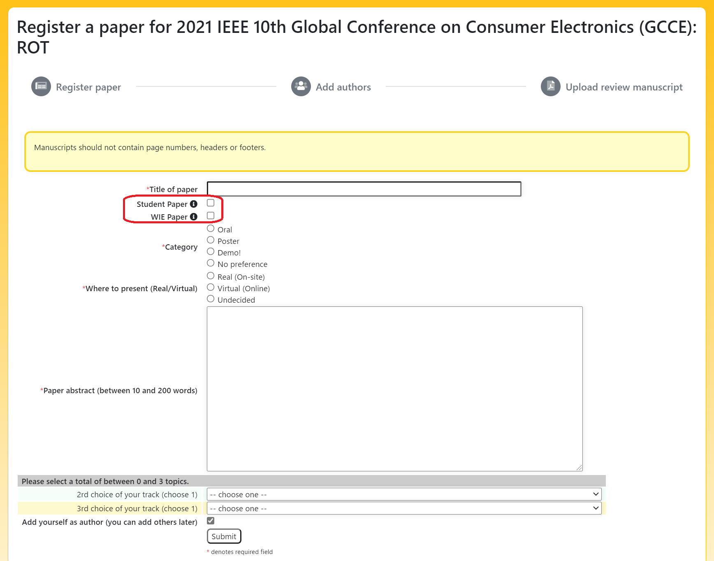Click inside the Paper abstract text area
Screen dimensions: 714x561
(394, 389)
